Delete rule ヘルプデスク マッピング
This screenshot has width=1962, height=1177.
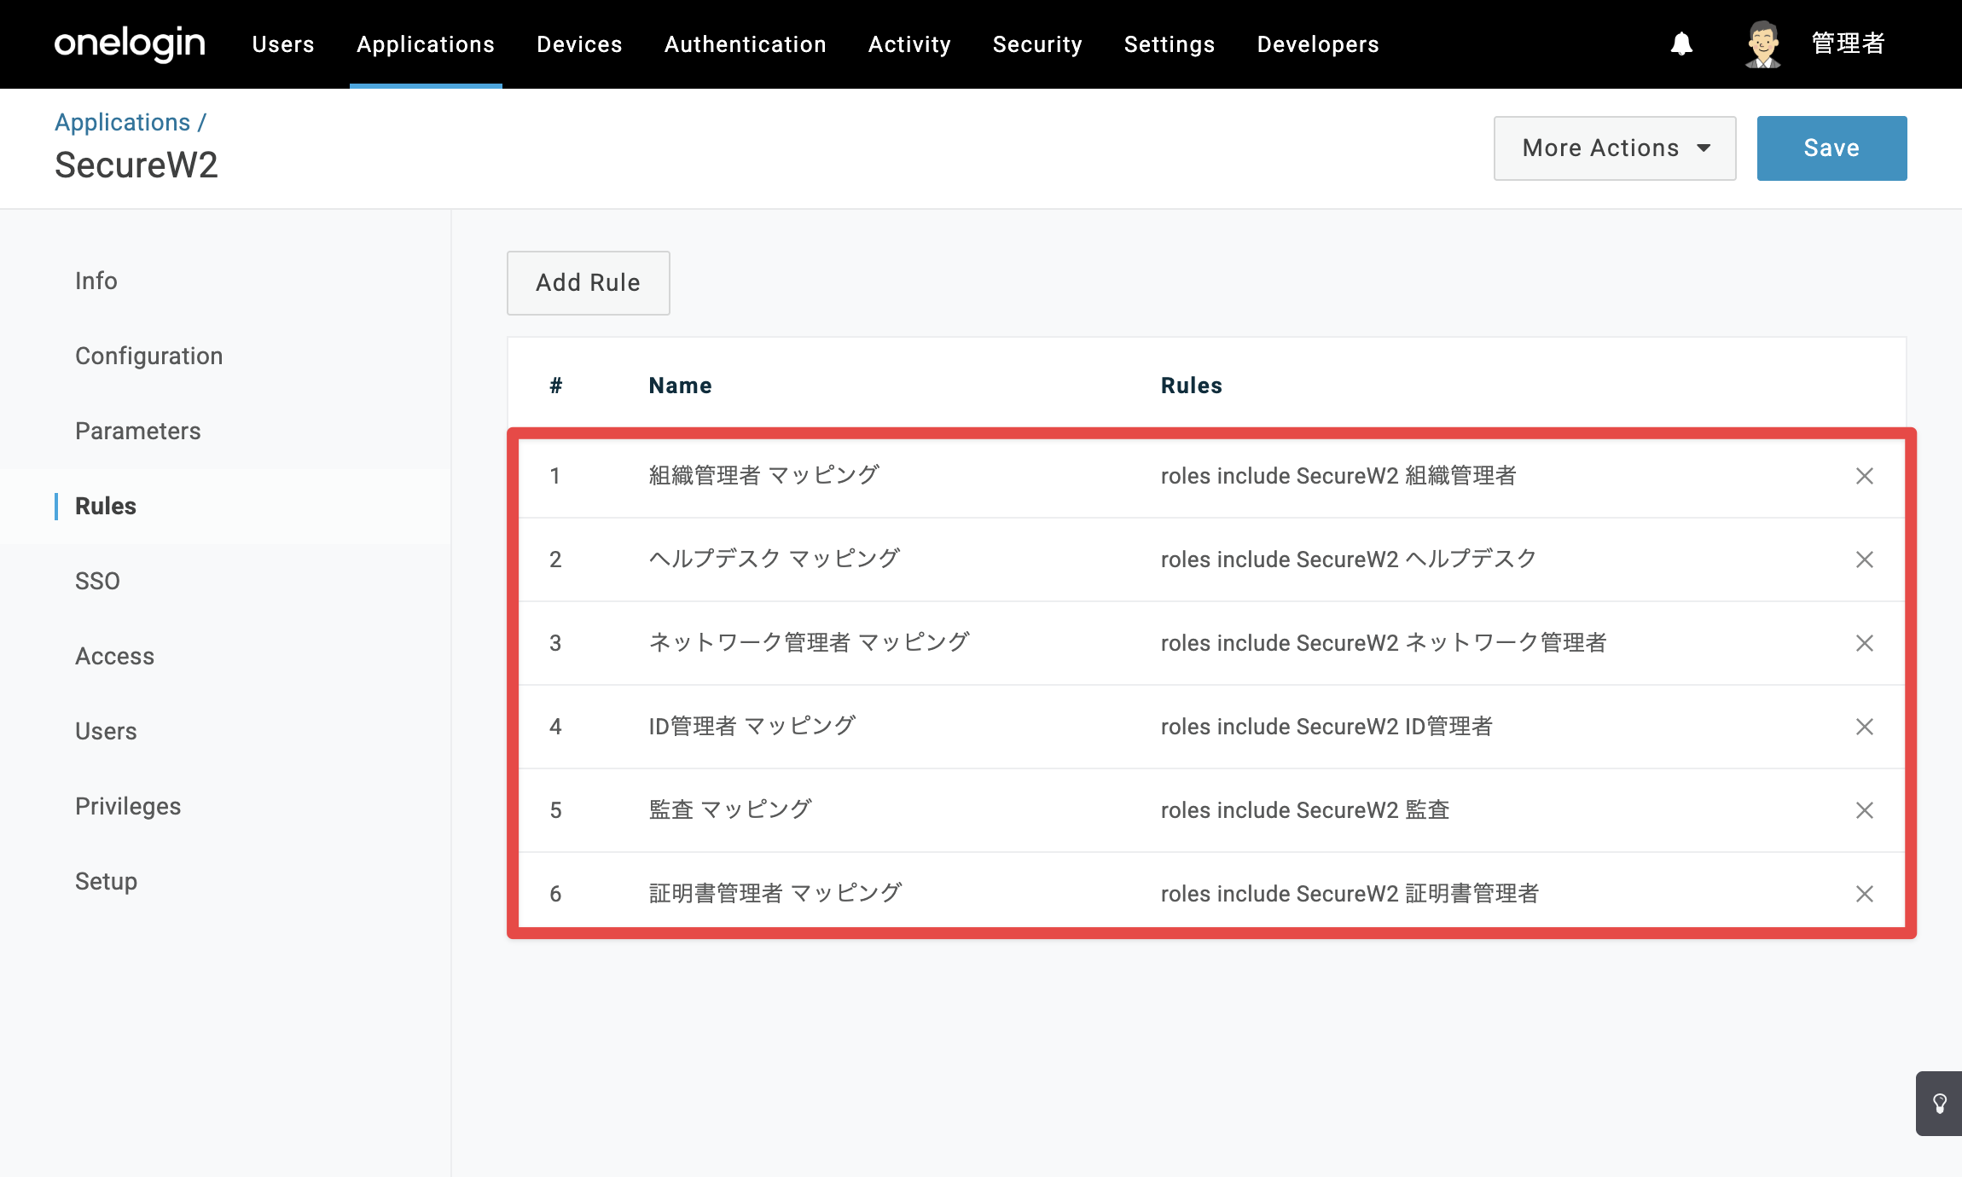tap(1865, 560)
